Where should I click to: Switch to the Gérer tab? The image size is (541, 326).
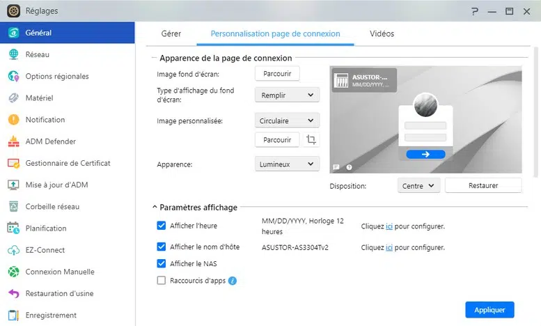(x=171, y=34)
